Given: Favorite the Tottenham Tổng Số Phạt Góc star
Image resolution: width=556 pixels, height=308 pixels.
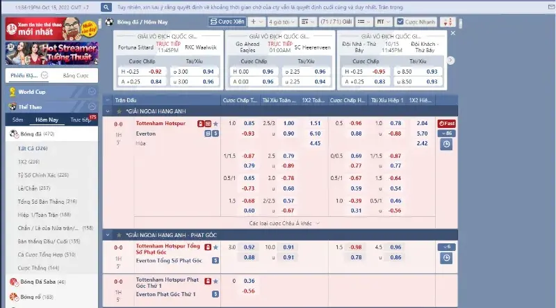Looking at the screenshot, I should [x=215, y=248].
